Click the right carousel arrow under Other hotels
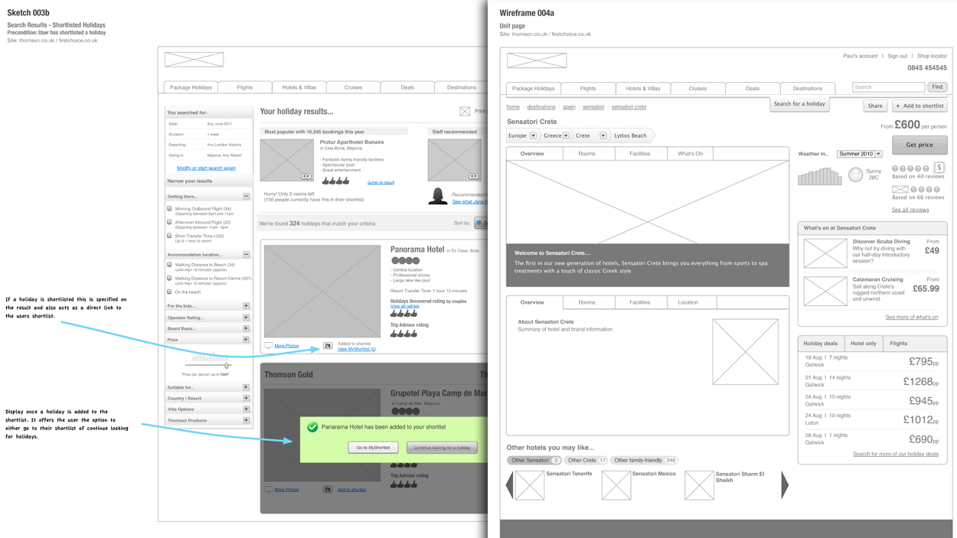The width and height of the screenshot is (957, 538). click(x=784, y=485)
